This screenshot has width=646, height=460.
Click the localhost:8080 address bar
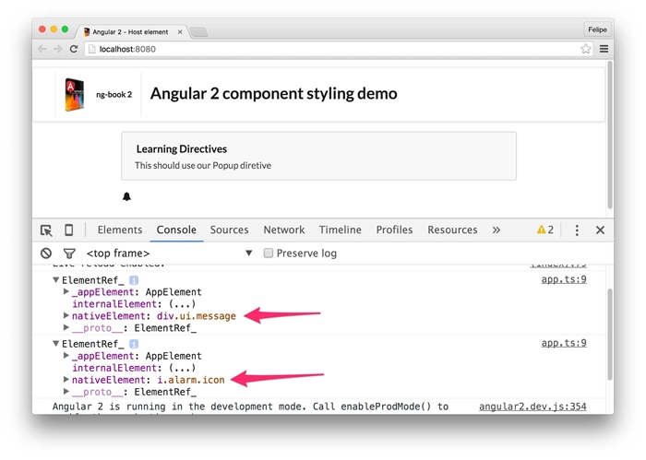coord(323,49)
